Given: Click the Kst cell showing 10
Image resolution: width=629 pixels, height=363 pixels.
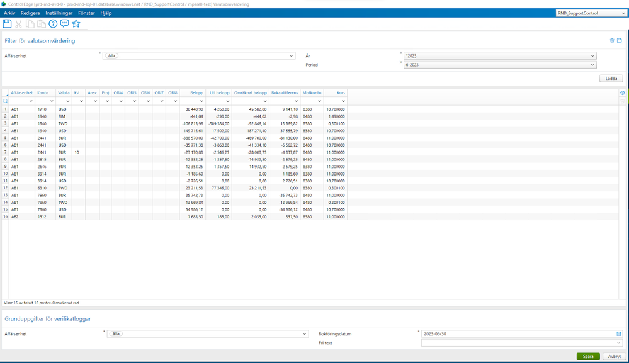Looking at the screenshot, I should point(77,152).
